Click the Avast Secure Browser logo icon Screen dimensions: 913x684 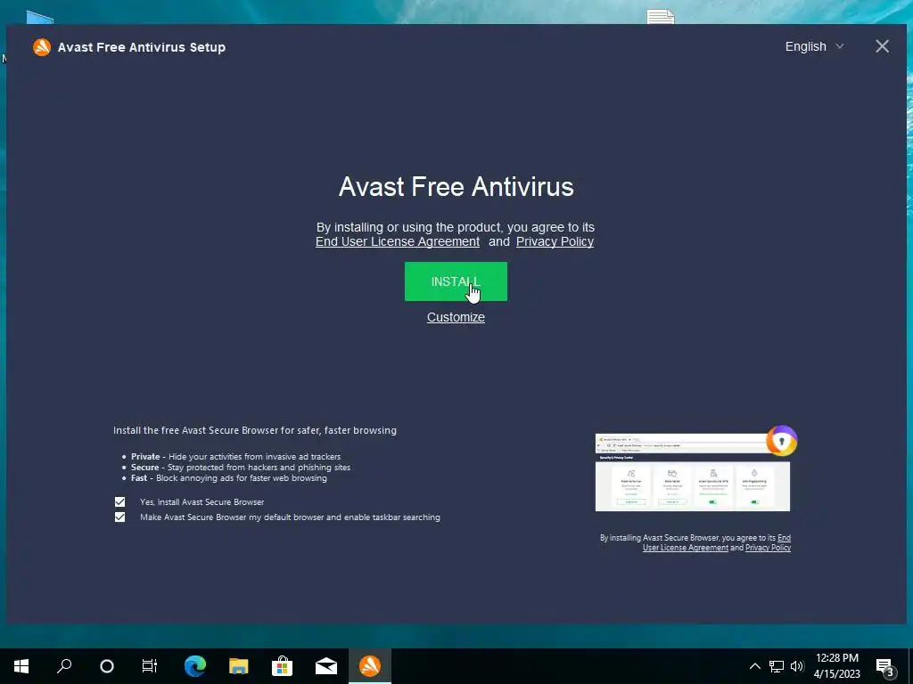coord(781,441)
